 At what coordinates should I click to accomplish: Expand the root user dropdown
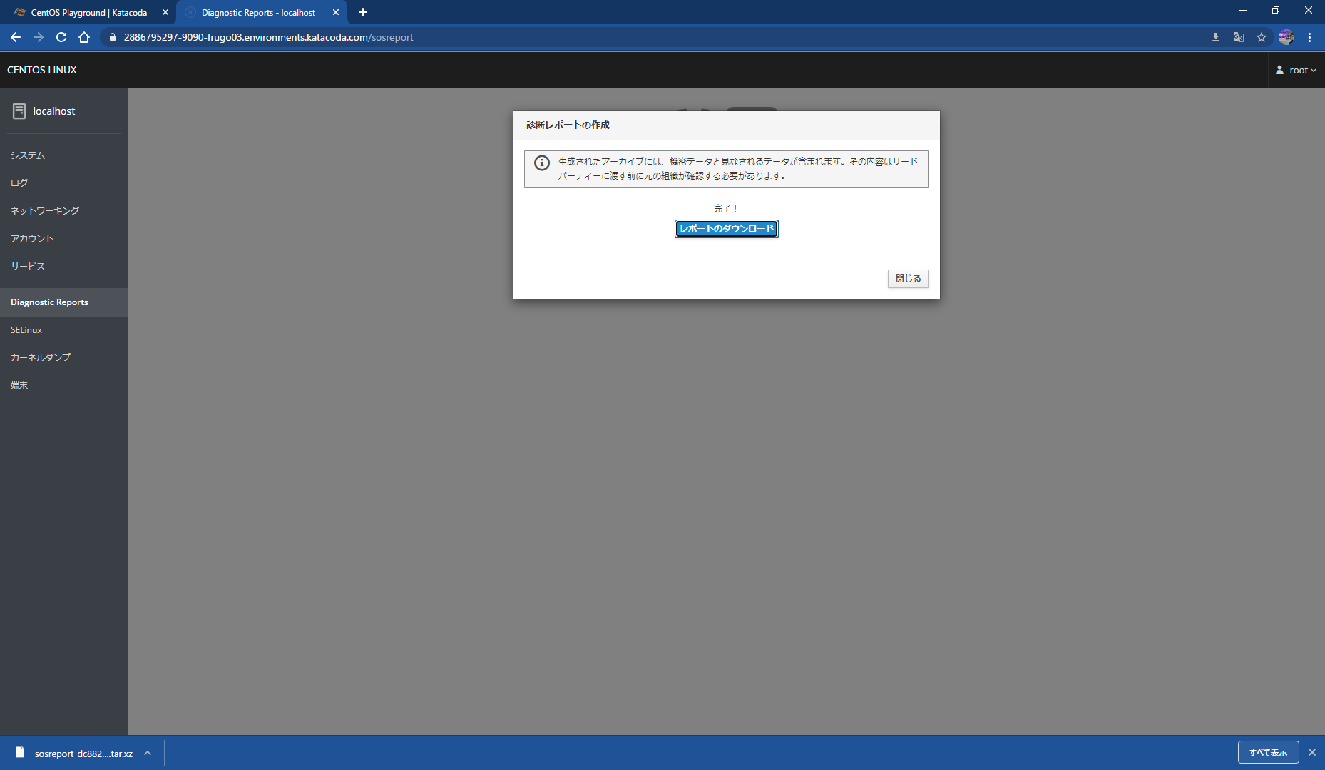click(1296, 70)
